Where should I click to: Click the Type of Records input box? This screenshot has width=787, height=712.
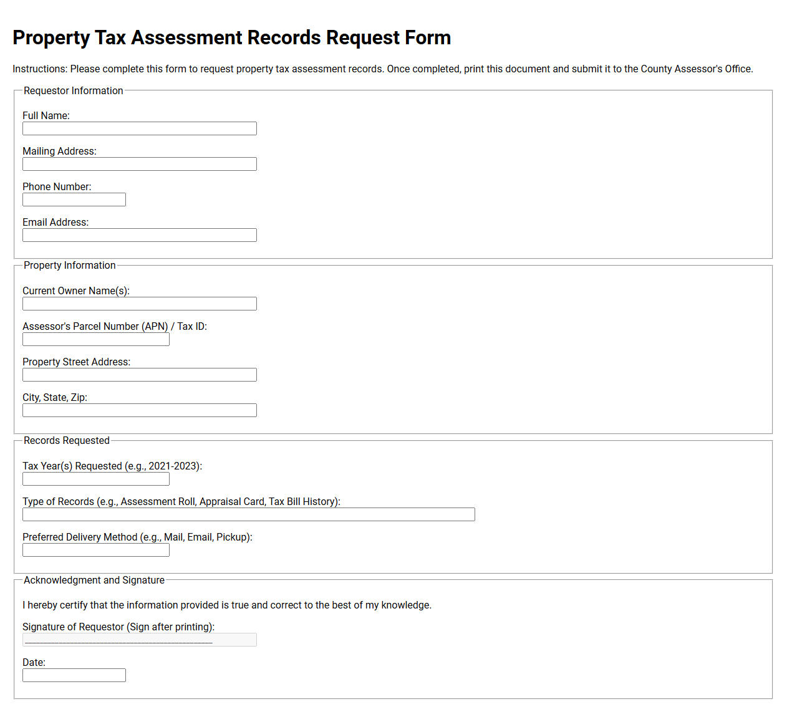pyautogui.click(x=249, y=514)
